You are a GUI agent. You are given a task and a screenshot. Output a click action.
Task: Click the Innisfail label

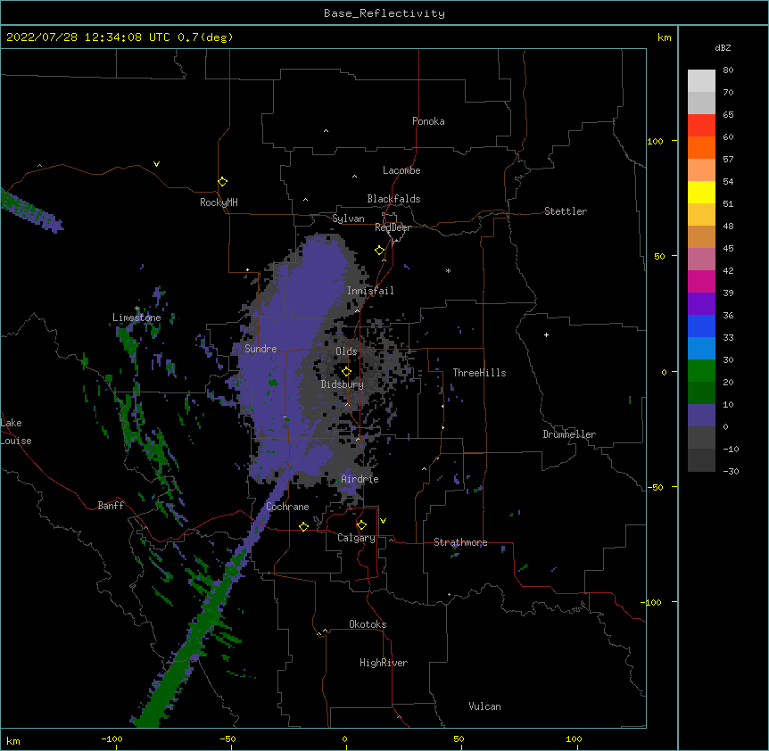tap(370, 291)
